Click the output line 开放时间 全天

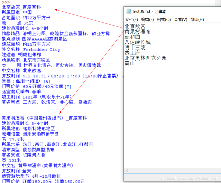17,171
